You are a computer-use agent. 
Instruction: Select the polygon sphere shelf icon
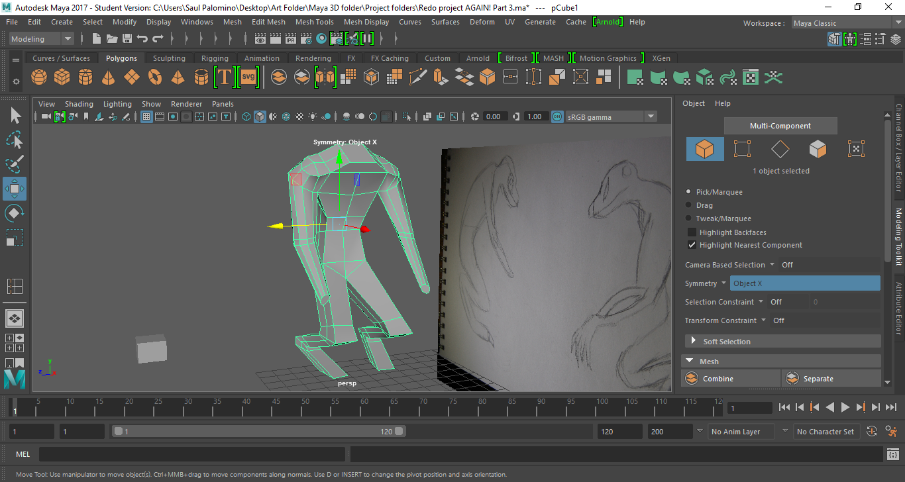39,77
